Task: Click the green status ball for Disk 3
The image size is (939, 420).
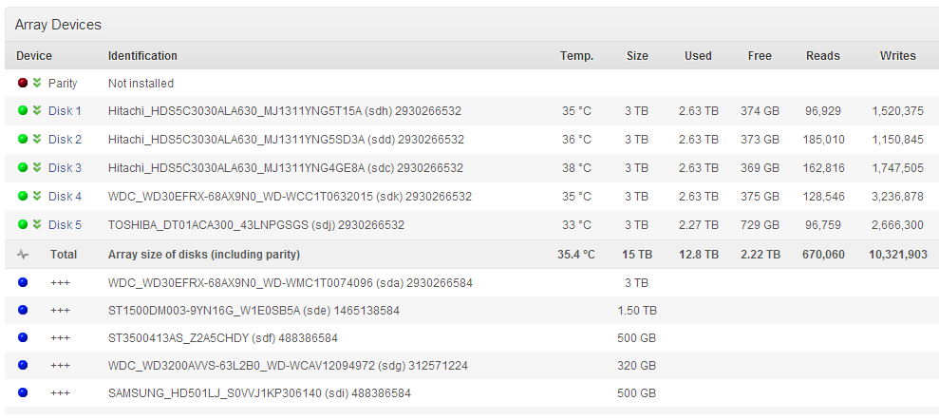Action: (23, 168)
